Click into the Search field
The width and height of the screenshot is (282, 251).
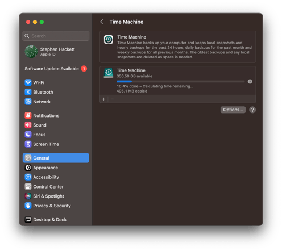tap(56, 36)
